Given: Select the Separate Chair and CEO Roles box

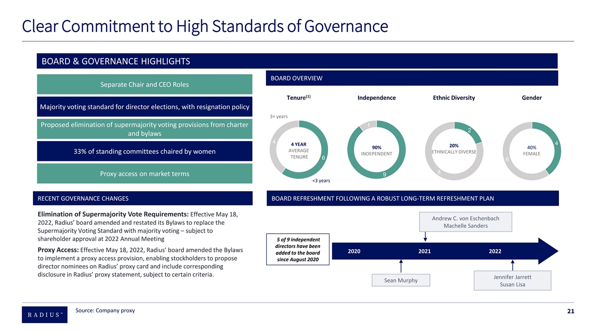Looking at the screenshot, I should click(145, 84).
